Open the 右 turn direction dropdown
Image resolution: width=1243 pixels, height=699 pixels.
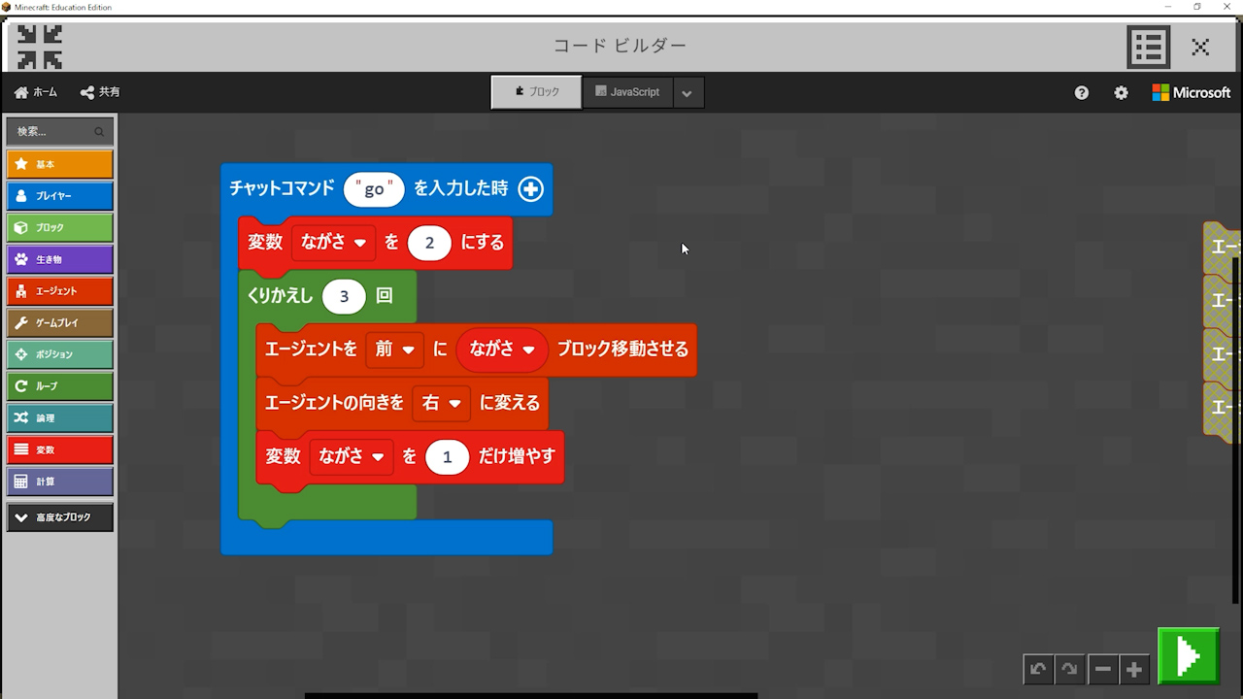441,403
